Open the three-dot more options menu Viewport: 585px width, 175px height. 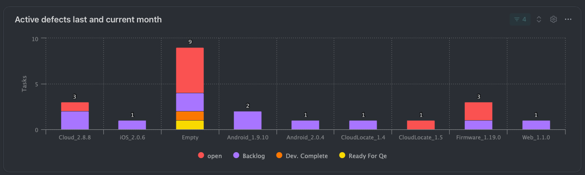pos(568,19)
